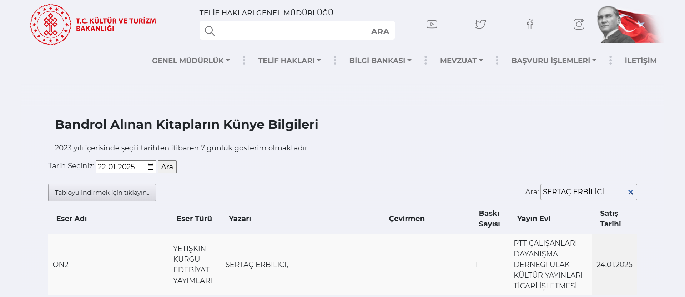The height and width of the screenshot is (297, 685).
Task: Expand the TELİF HAKLARI dropdown menu
Action: [x=289, y=61]
